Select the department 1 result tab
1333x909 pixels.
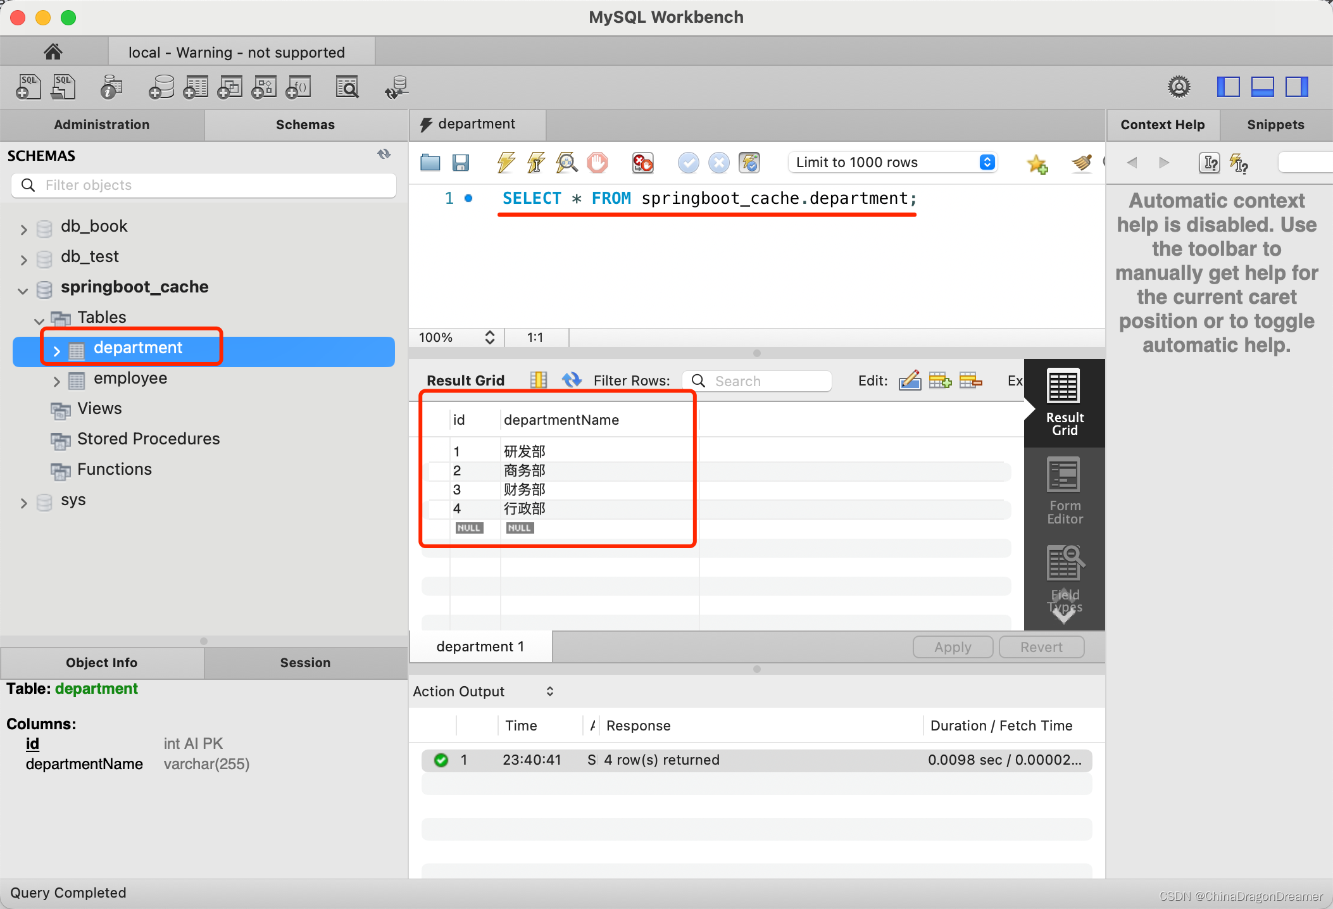point(480,646)
